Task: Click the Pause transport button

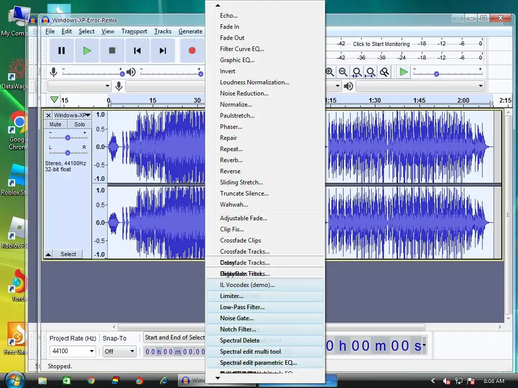Action: pos(61,51)
